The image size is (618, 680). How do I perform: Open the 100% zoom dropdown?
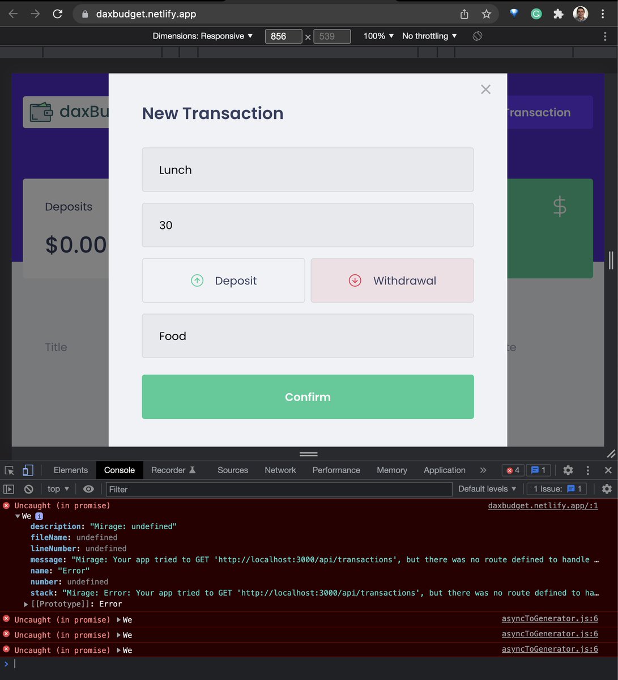pos(378,36)
